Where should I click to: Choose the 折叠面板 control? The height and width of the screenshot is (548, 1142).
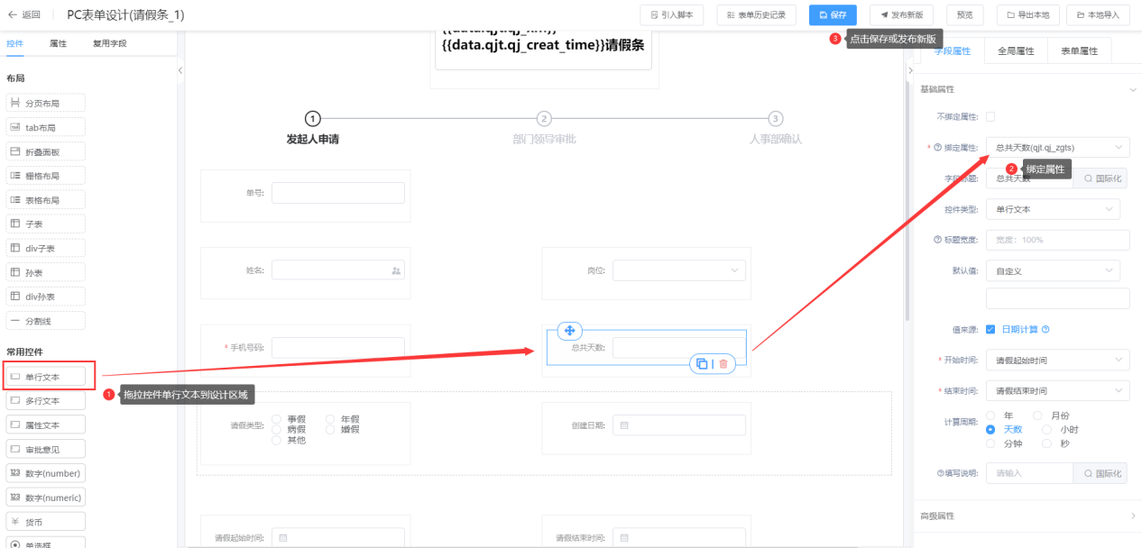(x=46, y=151)
